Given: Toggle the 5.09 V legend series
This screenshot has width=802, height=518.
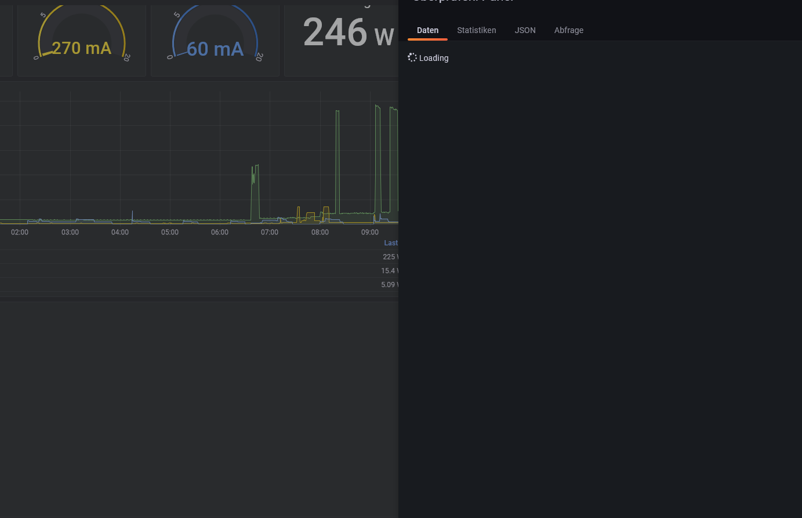Looking at the screenshot, I should [389, 284].
